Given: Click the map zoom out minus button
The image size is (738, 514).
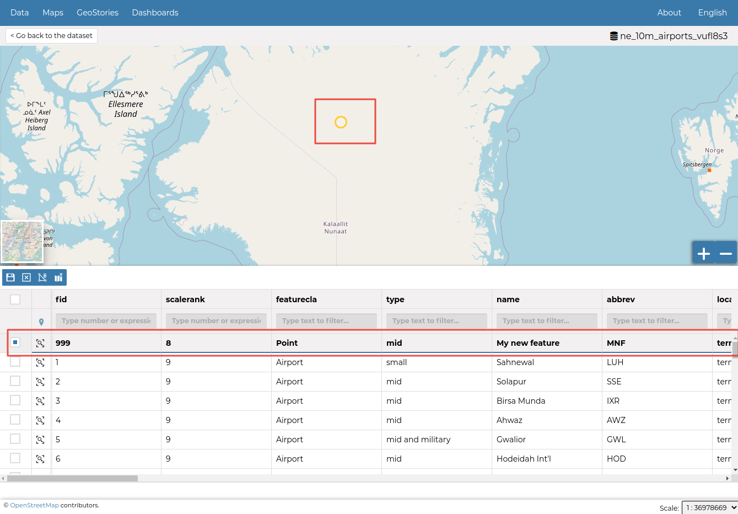Looking at the screenshot, I should coord(726,254).
